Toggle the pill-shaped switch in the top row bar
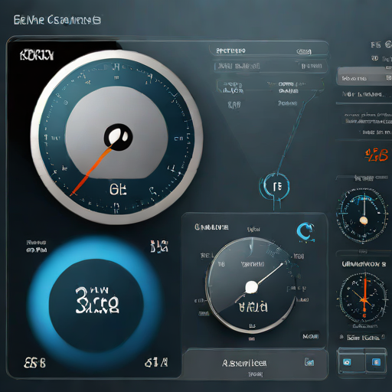This screenshot has width=392, height=392. (x=304, y=52)
